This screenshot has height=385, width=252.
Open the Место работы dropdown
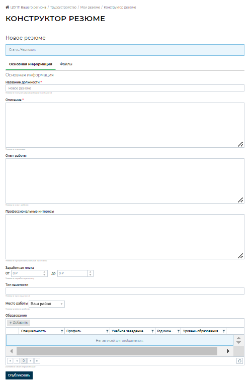[47, 304]
